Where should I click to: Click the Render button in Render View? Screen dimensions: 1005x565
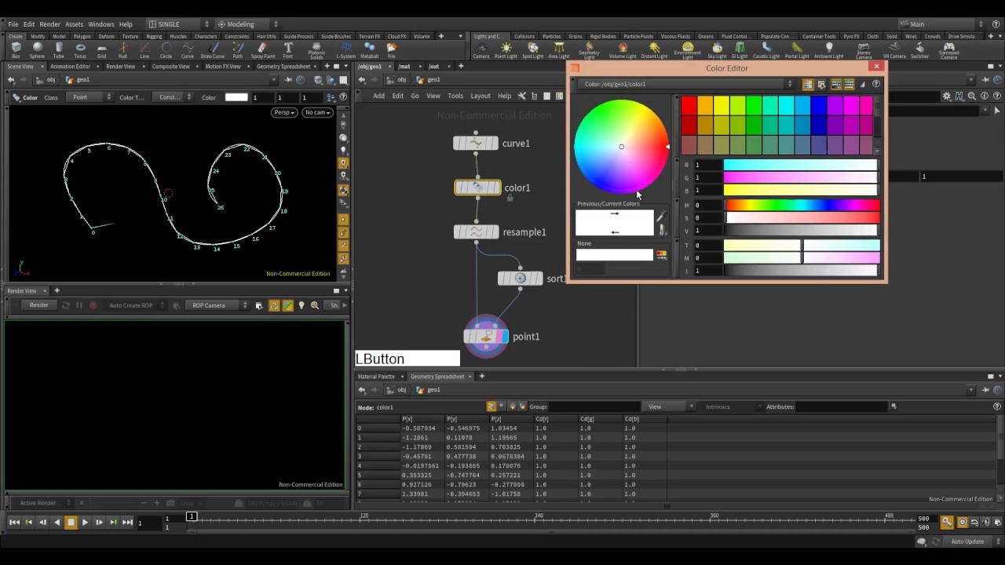pos(38,305)
